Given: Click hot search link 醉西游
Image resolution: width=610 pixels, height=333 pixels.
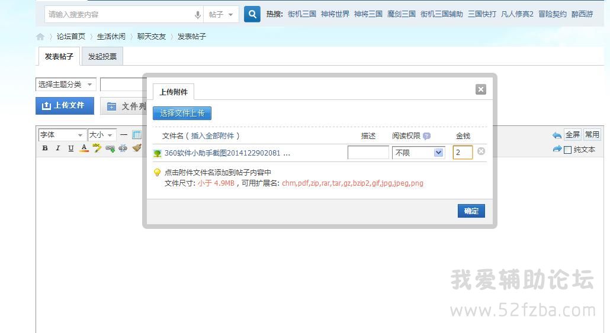Looking at the screenshot, I should (582, 14).
